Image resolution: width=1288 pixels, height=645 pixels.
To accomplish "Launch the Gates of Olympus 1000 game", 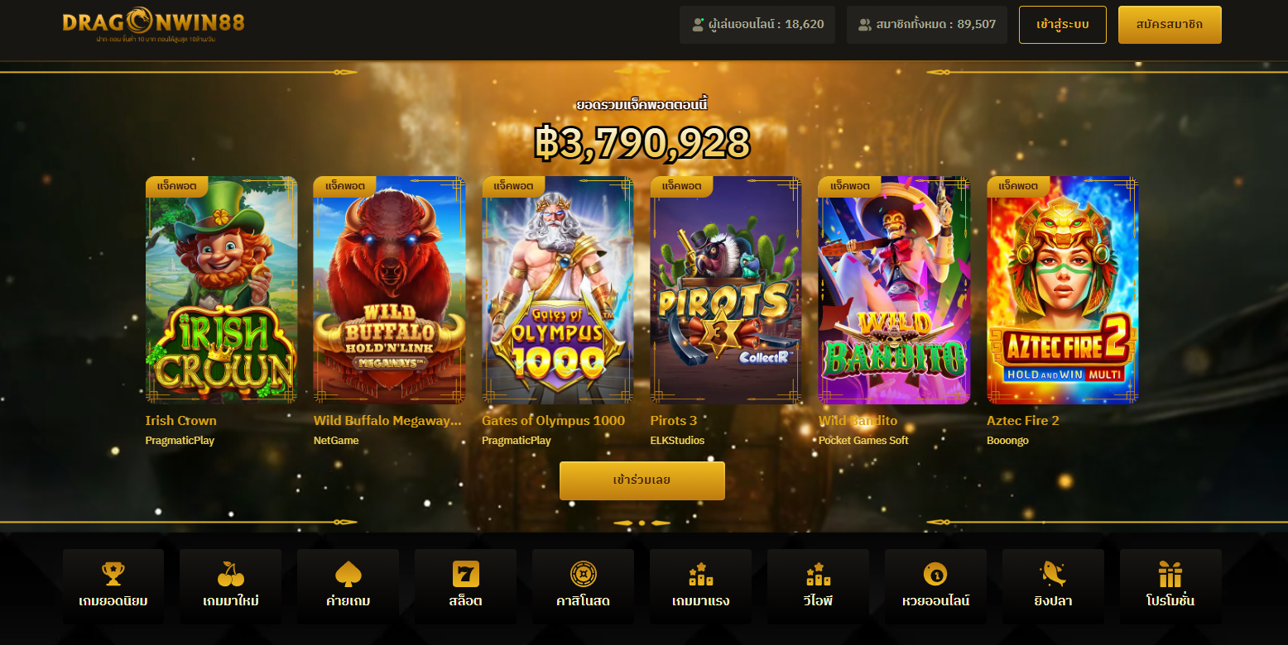I will tap(558, 290).
